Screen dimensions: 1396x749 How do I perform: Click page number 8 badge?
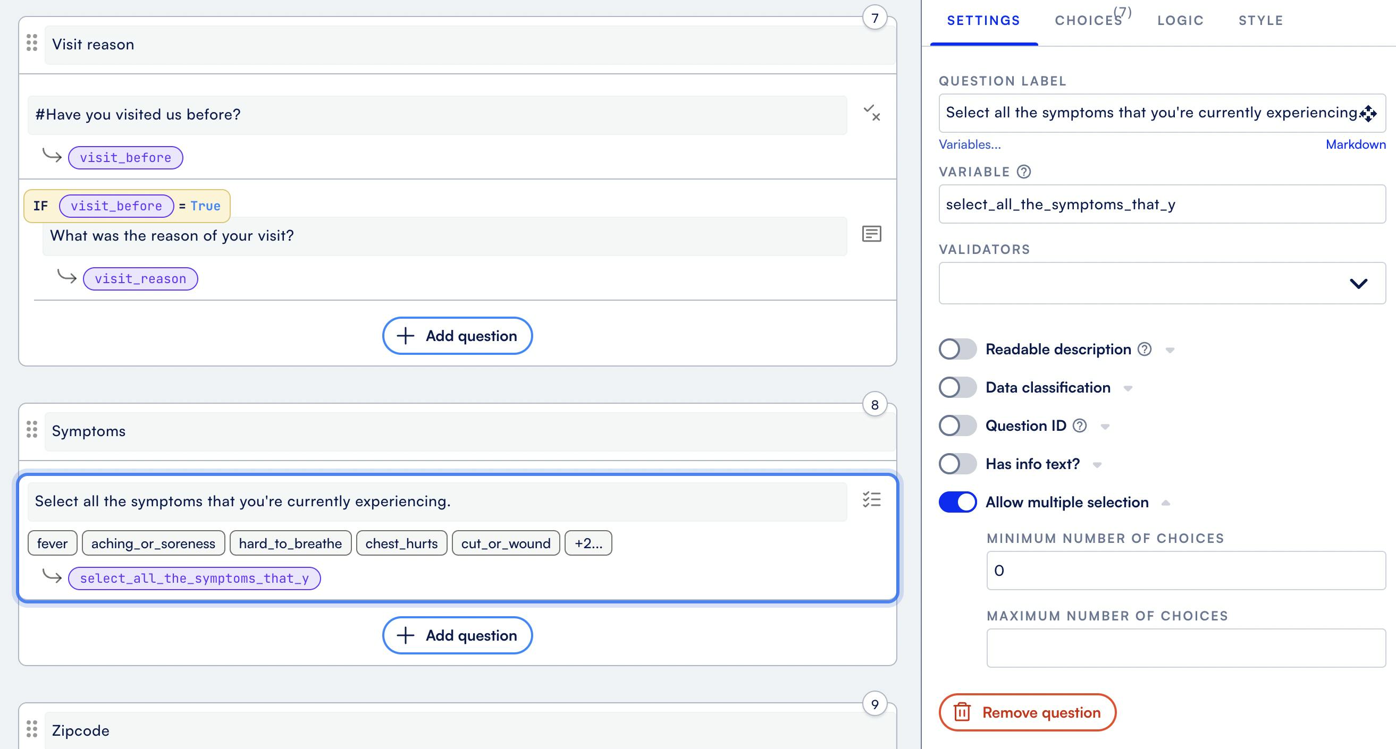(x=874, y=405)
